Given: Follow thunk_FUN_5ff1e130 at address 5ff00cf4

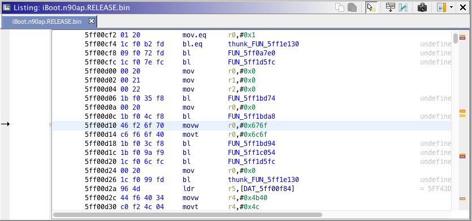Looking at the screenshot, I should point(263,44).
